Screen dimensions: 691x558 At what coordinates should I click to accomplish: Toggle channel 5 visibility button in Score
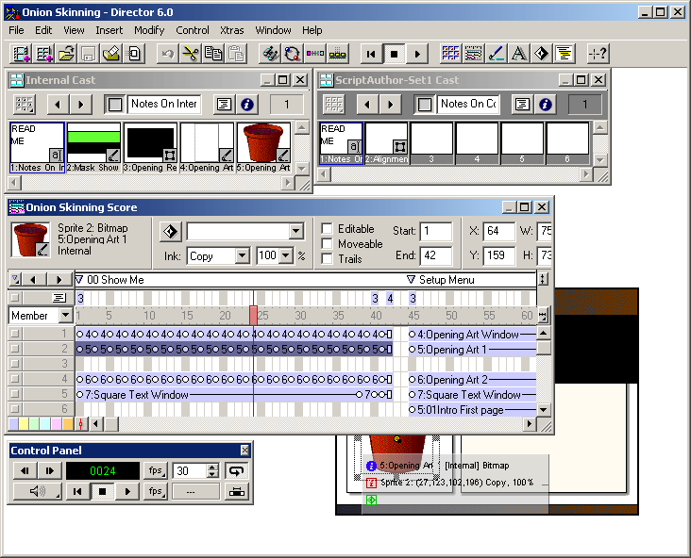click(15, 393)
